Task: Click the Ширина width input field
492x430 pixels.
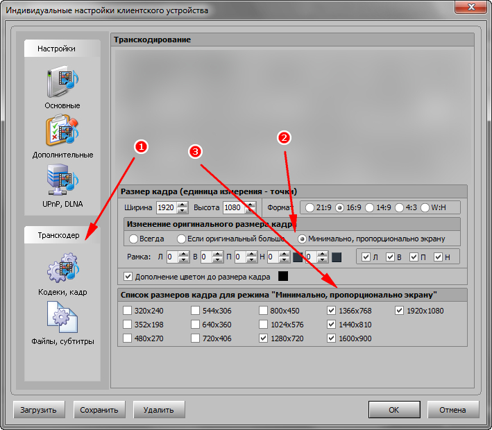Action: 166,207
